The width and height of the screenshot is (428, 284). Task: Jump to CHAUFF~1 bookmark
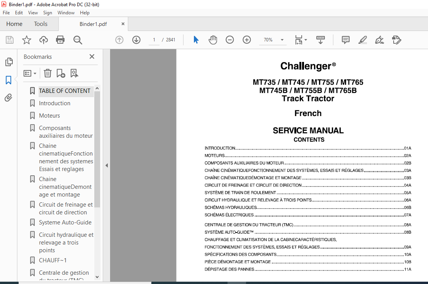click(53, 260)
